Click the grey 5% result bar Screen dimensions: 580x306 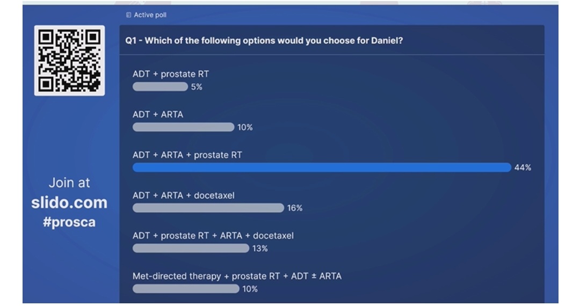160,87
